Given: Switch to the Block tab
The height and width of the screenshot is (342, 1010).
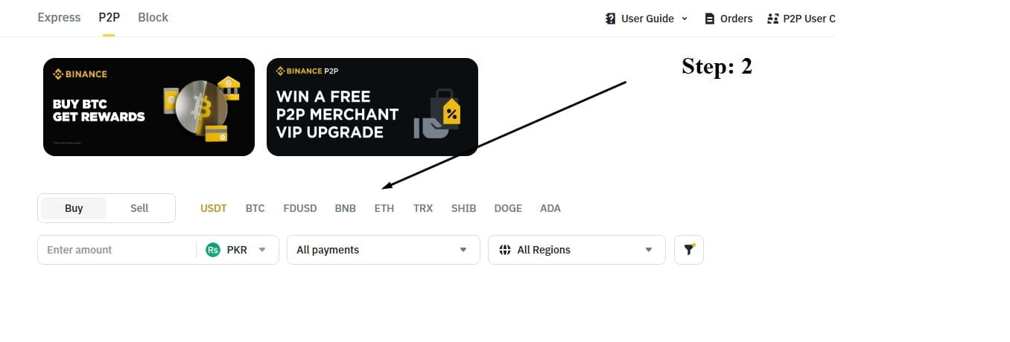Looking at the screenshot, I should [x=153, y=17].
